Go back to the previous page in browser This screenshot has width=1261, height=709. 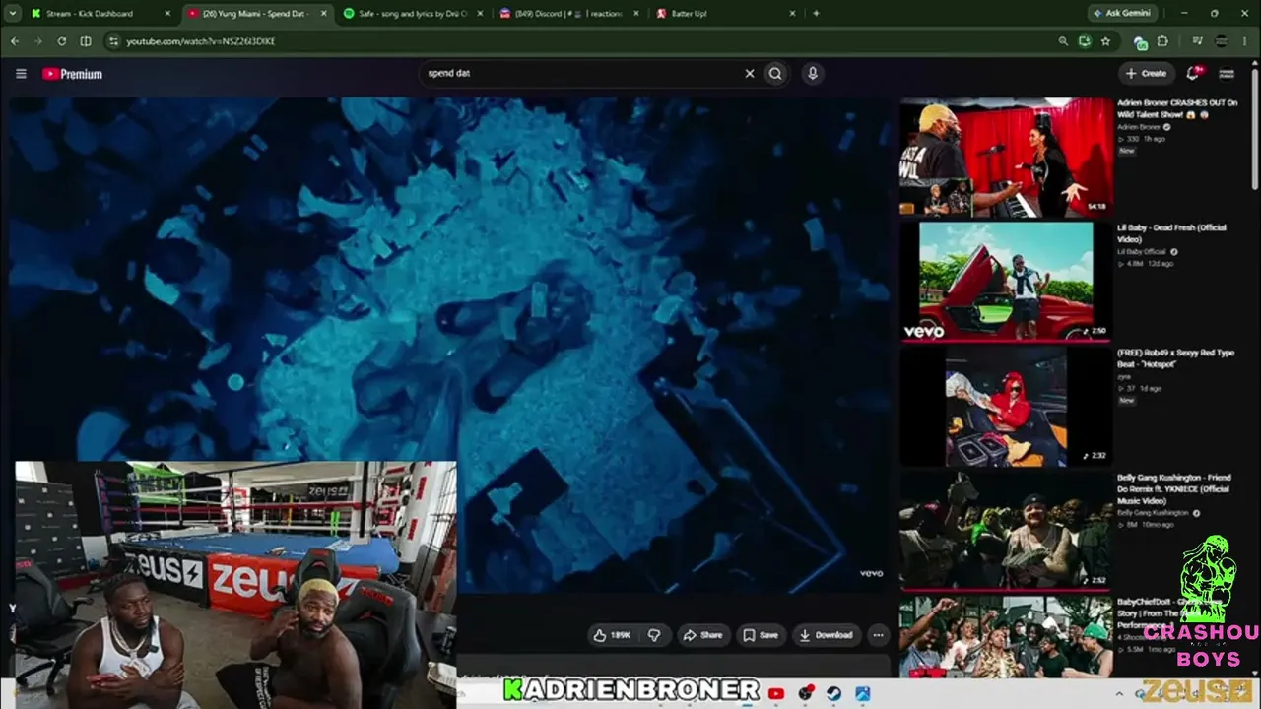click(15, 41)
